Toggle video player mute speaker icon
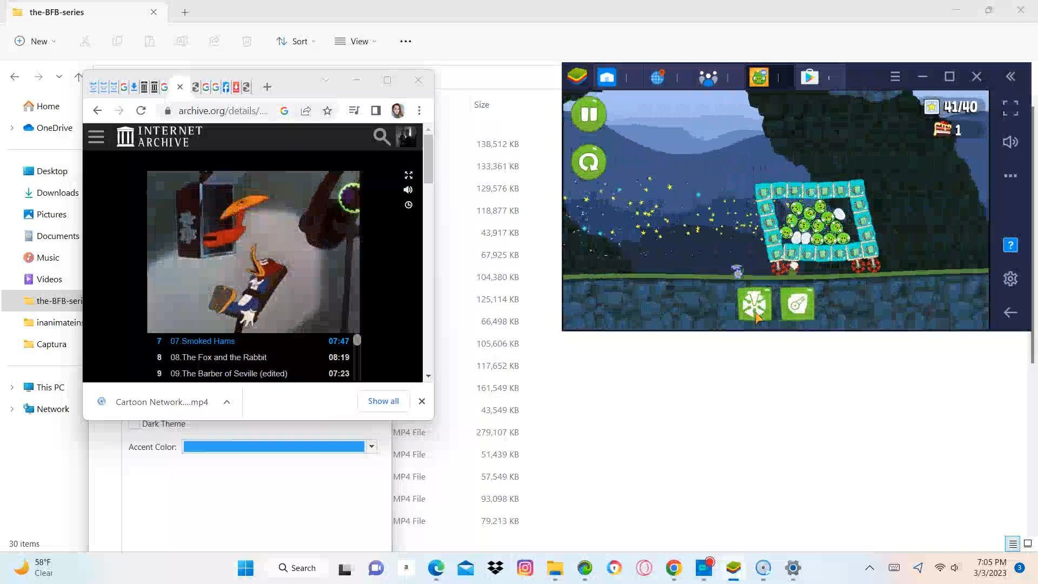The width and height of the screenshot is (1038, 584). click(408, 190)
